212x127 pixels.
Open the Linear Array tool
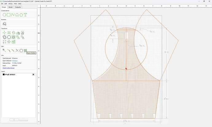coord(5,42)
